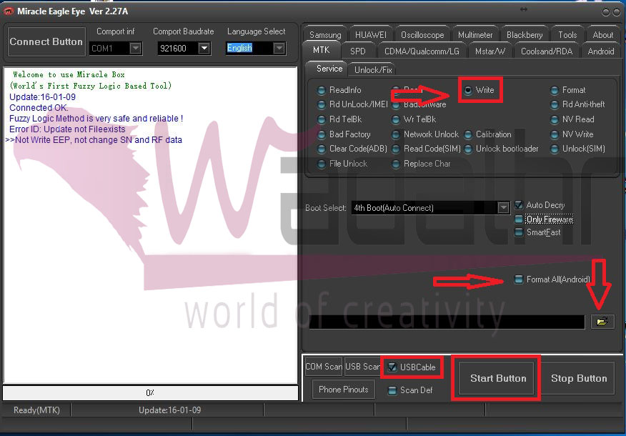Enable SmartEast checkbox

[x=519, y=232]
